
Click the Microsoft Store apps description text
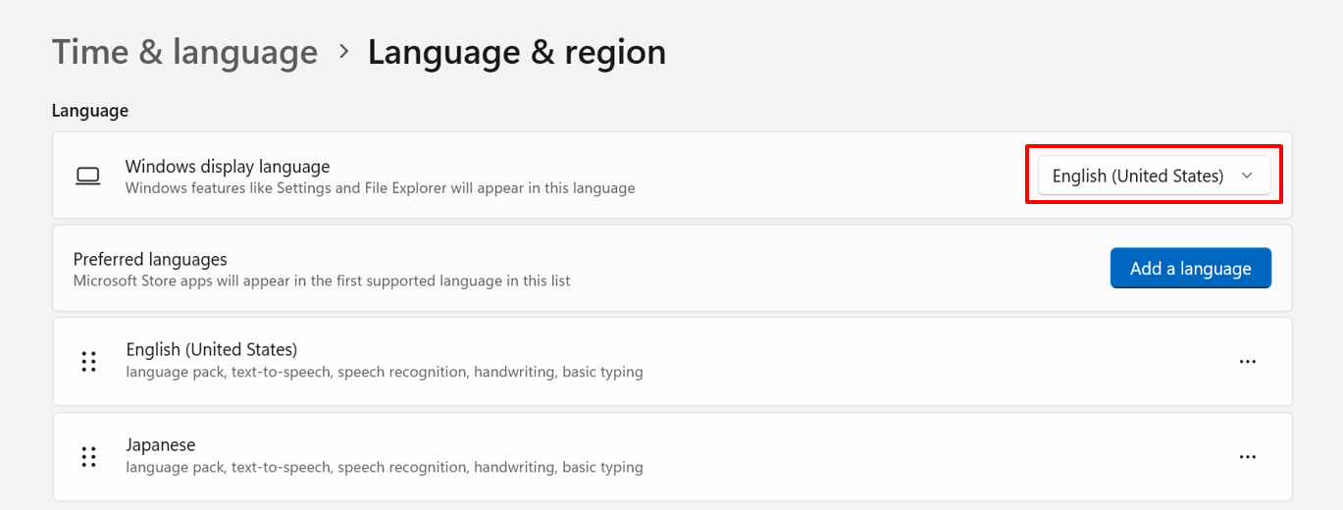(x=322, y=281)
